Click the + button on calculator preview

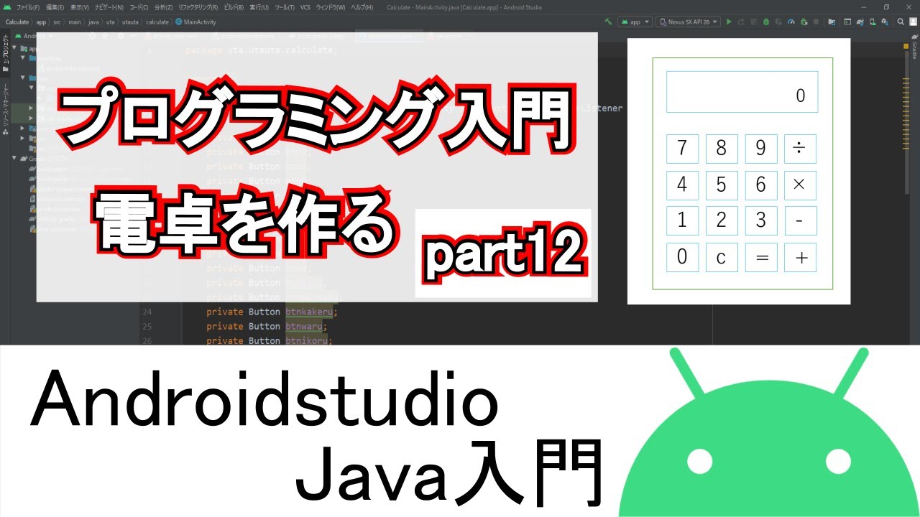click(799, 258)
